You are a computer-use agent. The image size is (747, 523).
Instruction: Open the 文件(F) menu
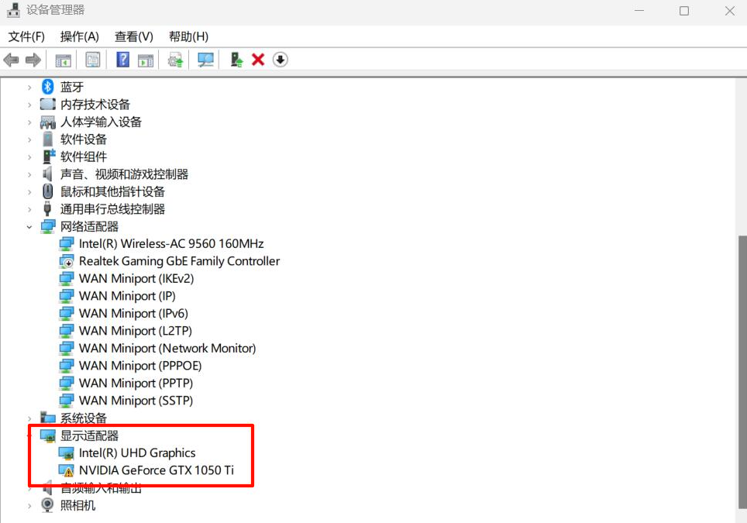(x=26, y=36)
